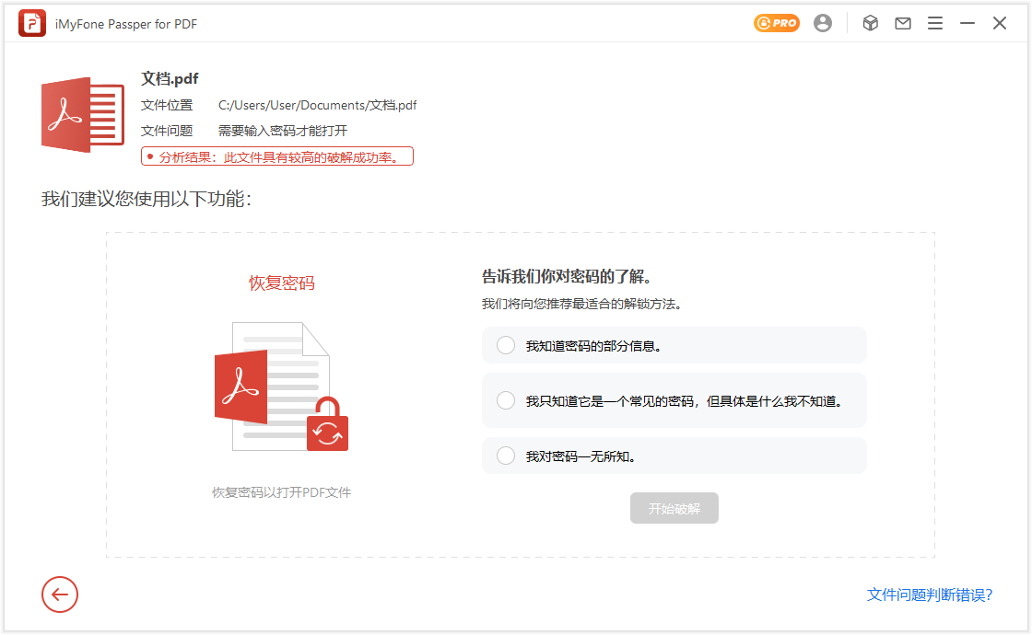This screenshot has width=1032, height=635.
Task: Click the 开始破解 button
Action: click(674, 508)
